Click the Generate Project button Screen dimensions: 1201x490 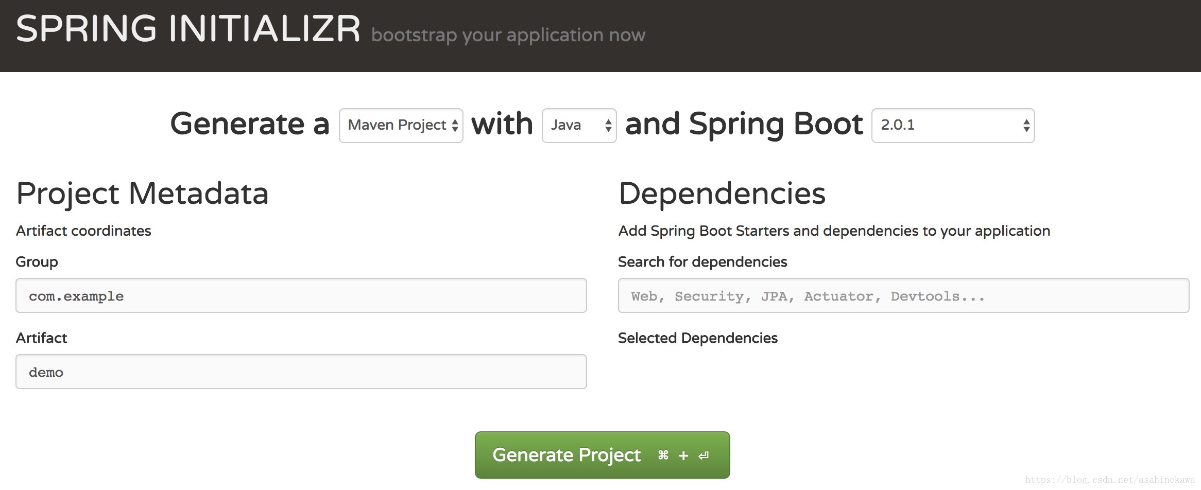click(602, 455)
